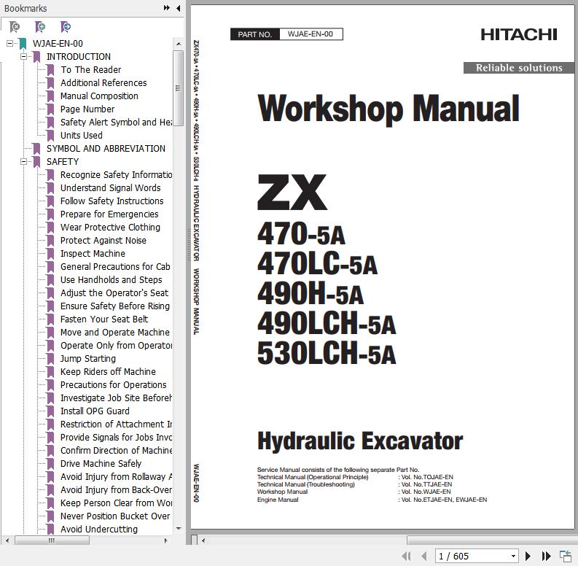Open Avoid Injury from Rollaway bookmark
Screen dimensions: 578x566
[x=116, y=477]
